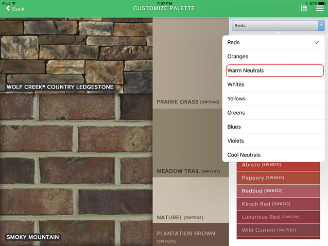Click the 7:07 PM clock

tap(164, 3)
